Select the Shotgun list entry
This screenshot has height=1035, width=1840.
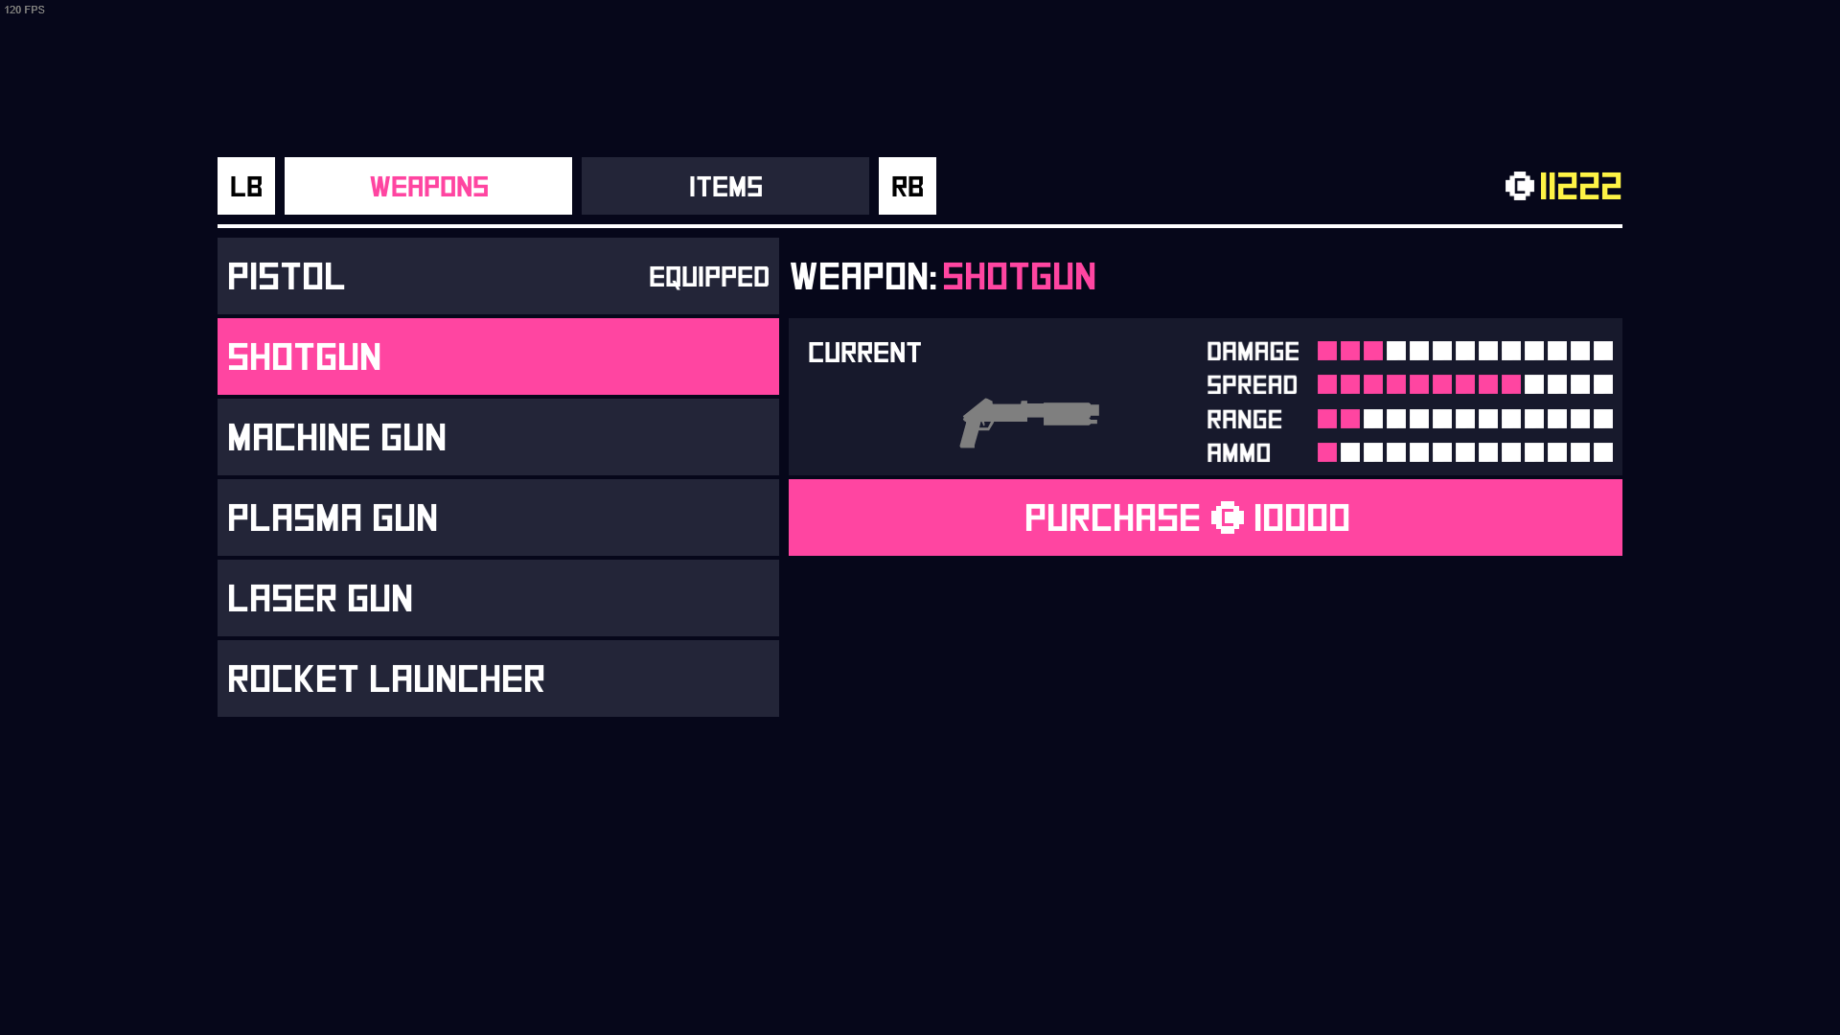[x=497, y=357]
